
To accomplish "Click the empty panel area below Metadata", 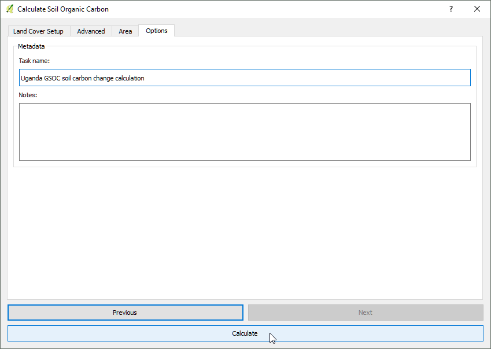I will pos(245,232).
